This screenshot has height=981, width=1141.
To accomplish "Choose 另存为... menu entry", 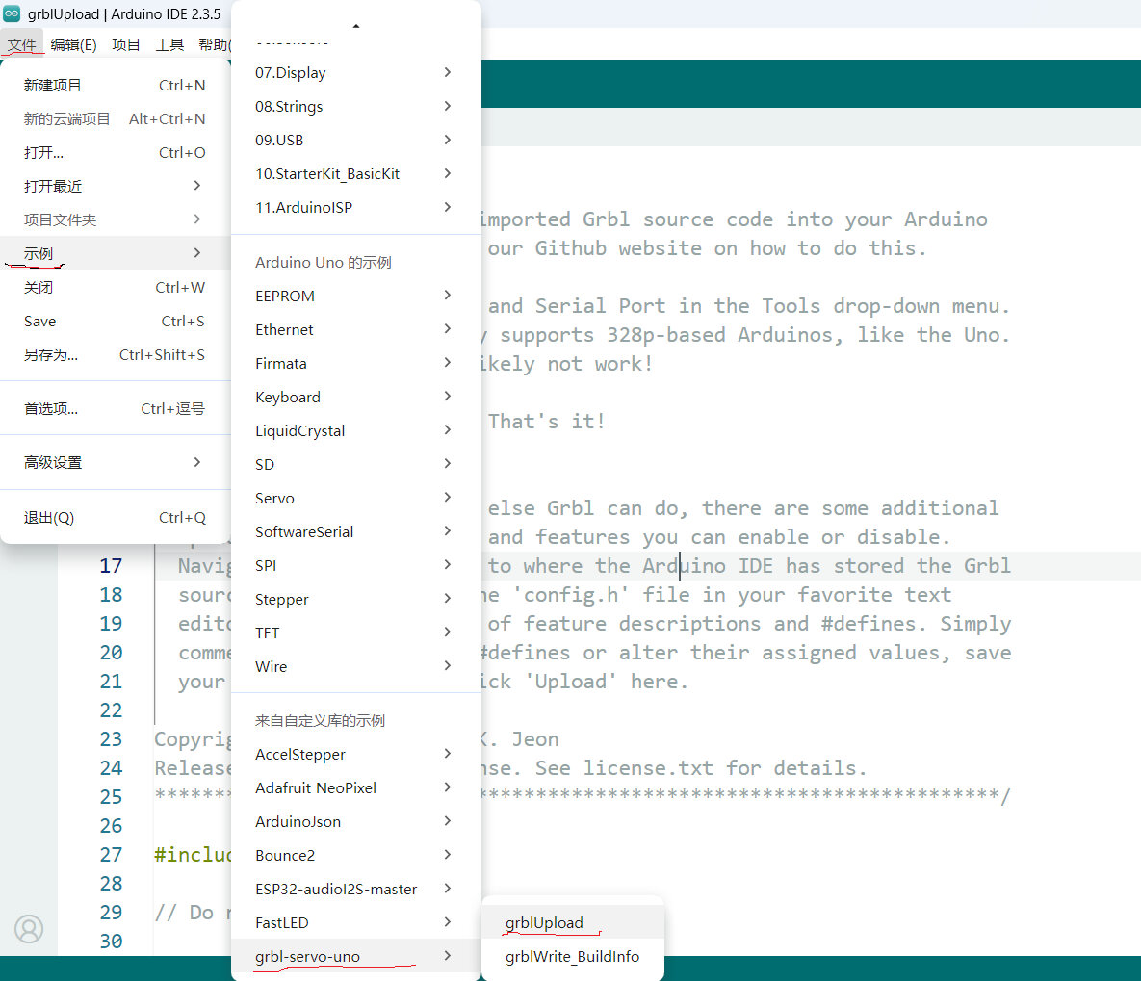I will pos(115,354).
